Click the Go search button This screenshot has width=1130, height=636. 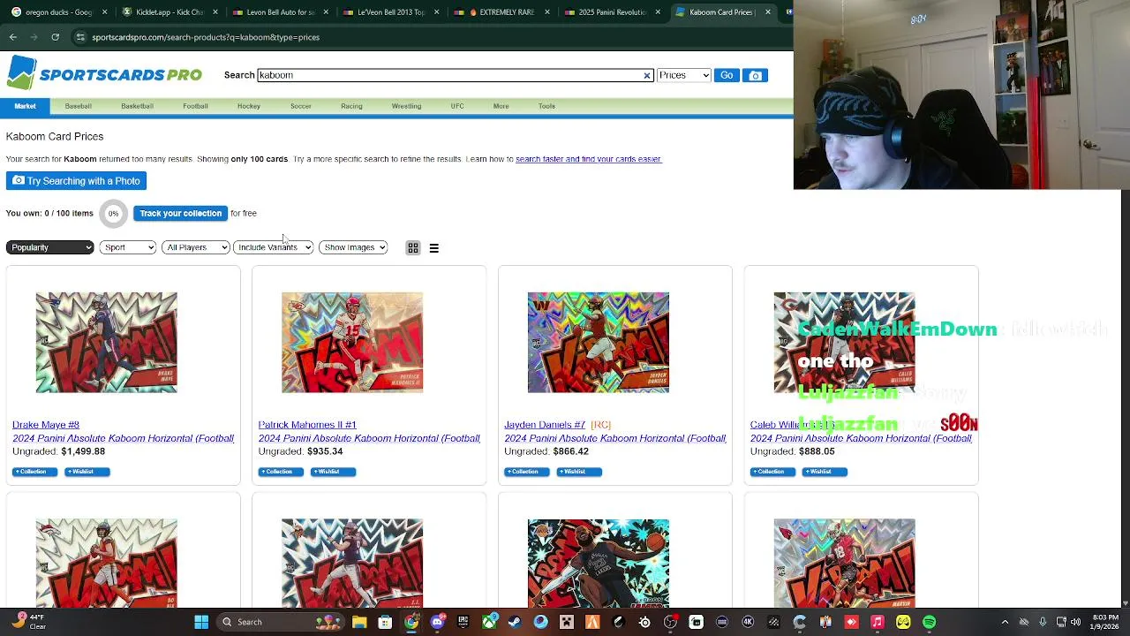[727, 75]
